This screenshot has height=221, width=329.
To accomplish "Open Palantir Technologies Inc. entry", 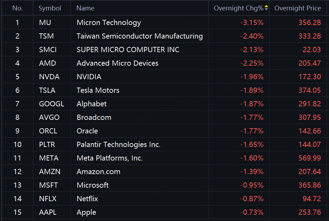I will tap(118, 145).
